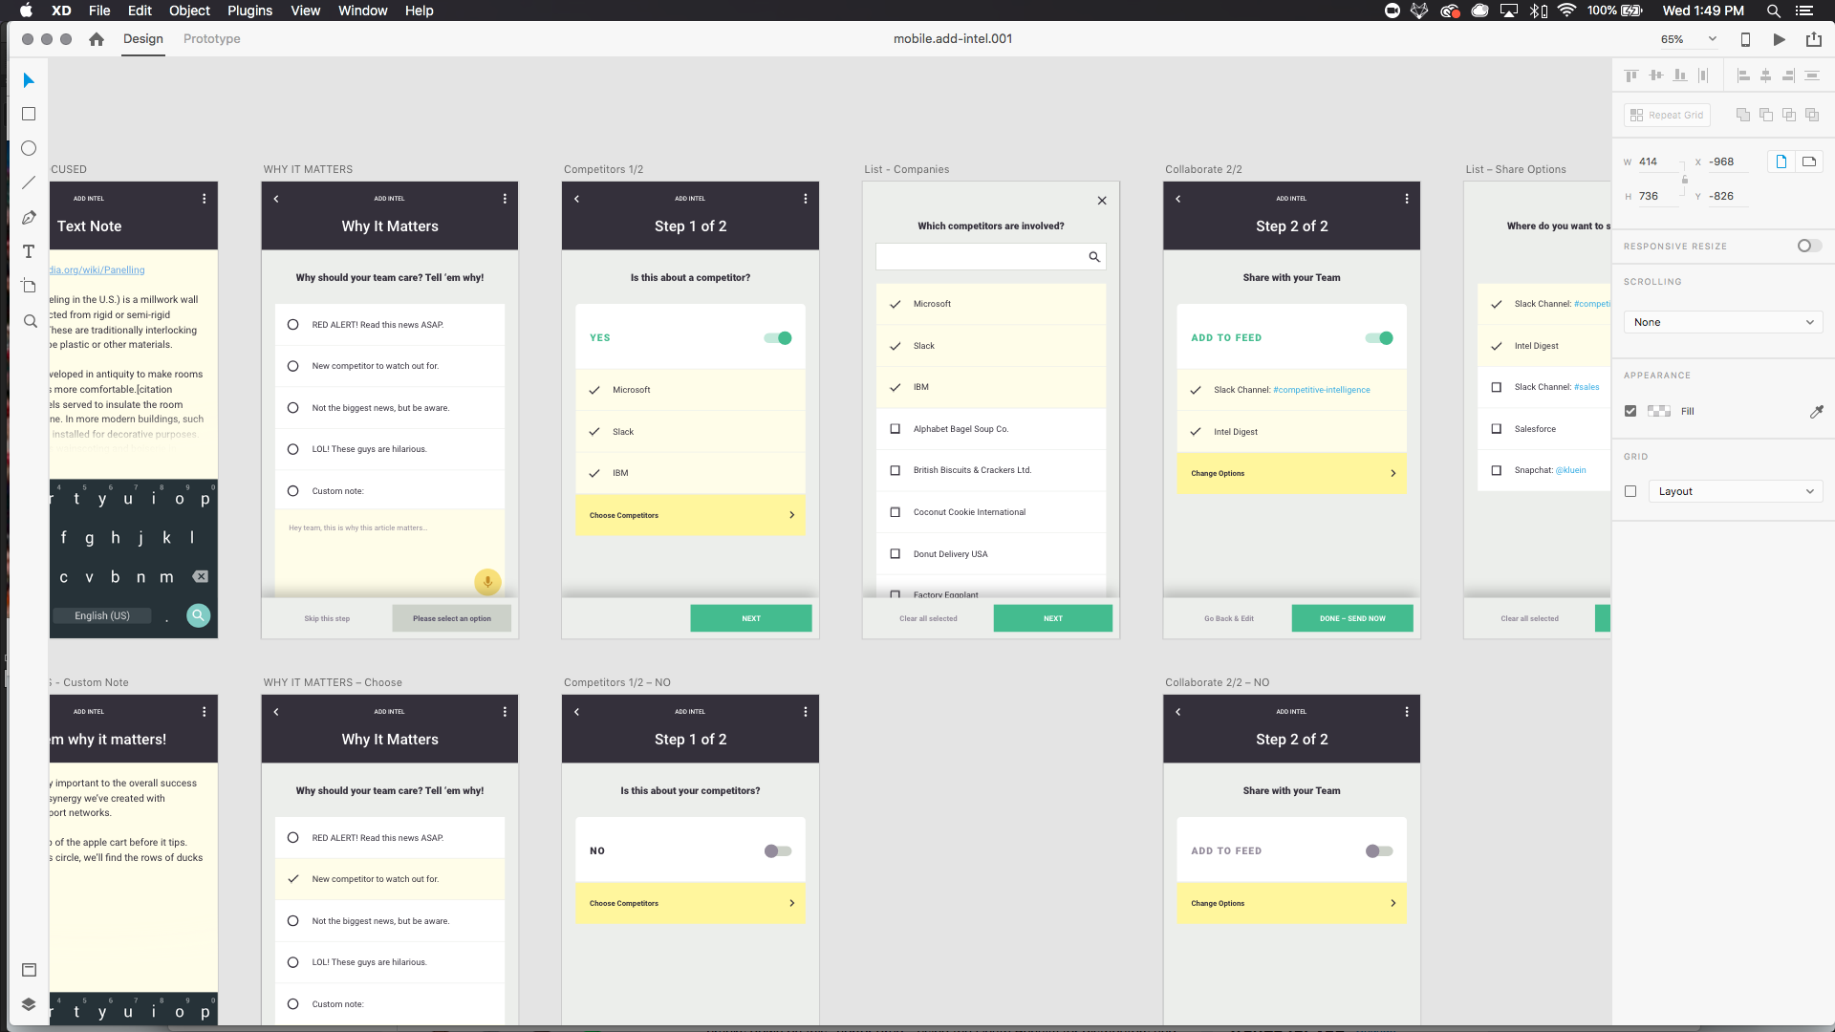Expand Change Options in Collaborate 2/2 – NO
The image size is (1835, 1032).
[1292, 903]
